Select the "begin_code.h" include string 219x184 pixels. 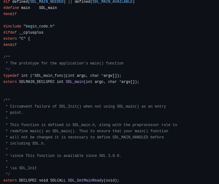[39, 26]
